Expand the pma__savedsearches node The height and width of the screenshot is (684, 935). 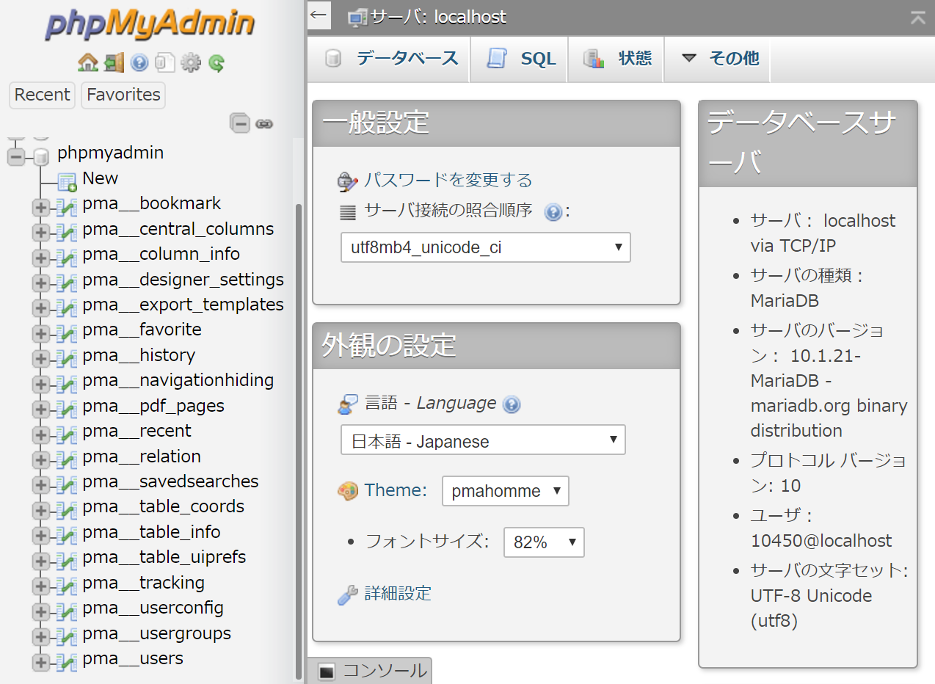41,485
